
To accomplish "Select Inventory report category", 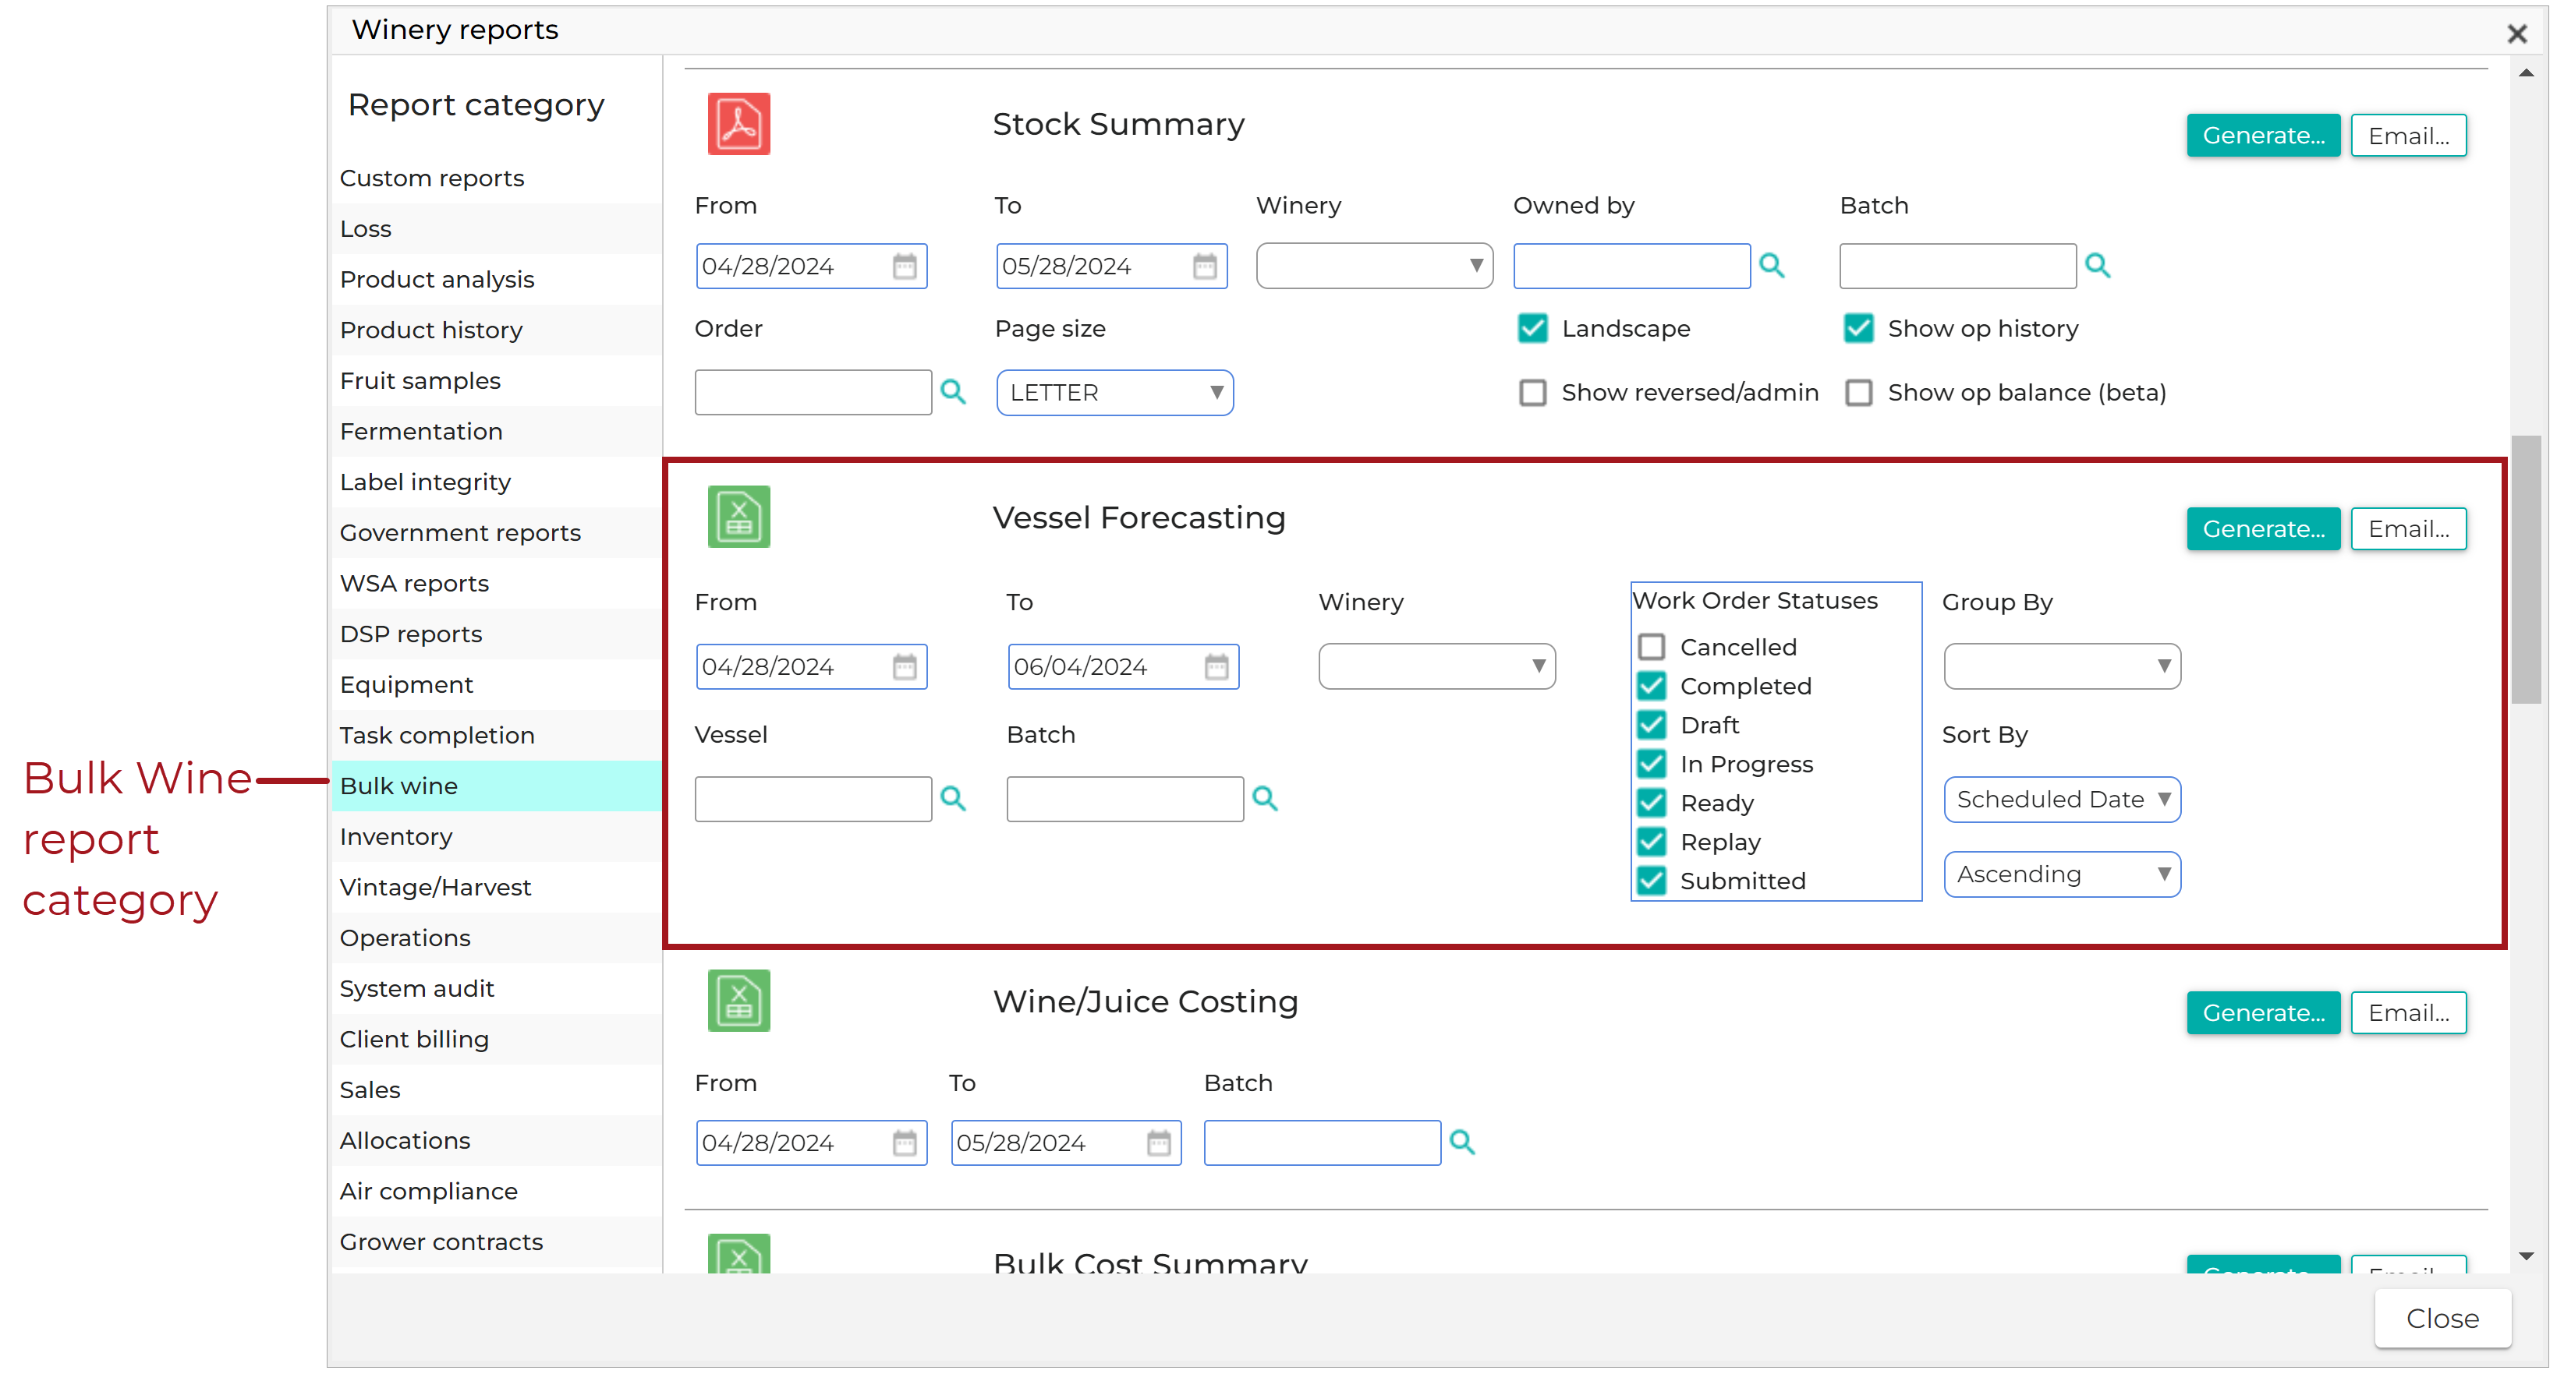I will tap(497, 837).
